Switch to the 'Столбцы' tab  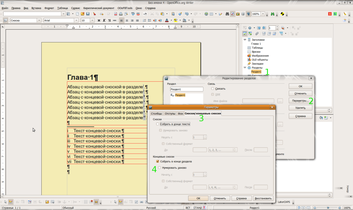click(x=156, y=114)
